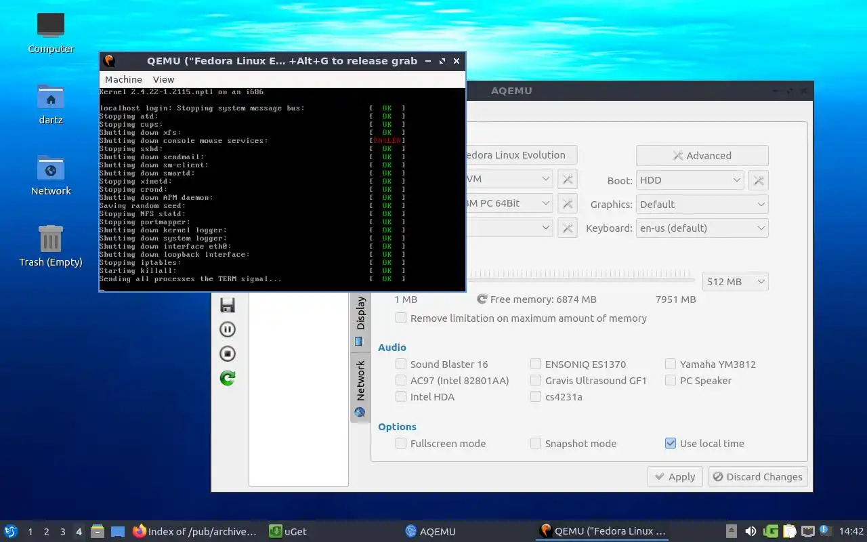Screen dimensions: 867x542
Task: Open the Trash (Empty) desktop icon
Action: coord(51,246)
